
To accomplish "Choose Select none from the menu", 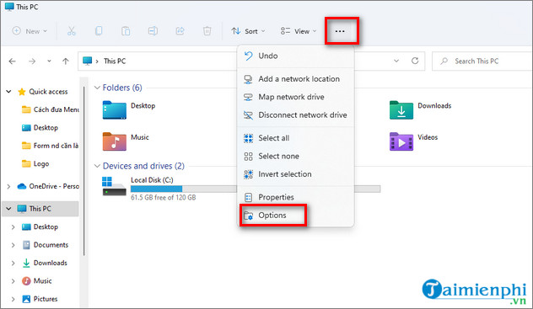I will (296, 156).
